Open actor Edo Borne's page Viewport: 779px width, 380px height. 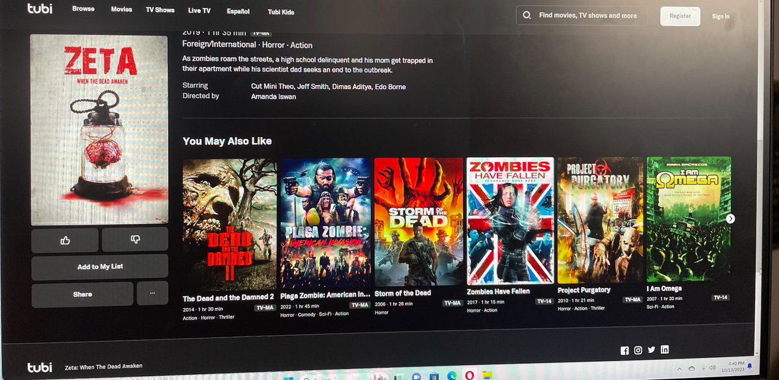click(391, 87)
